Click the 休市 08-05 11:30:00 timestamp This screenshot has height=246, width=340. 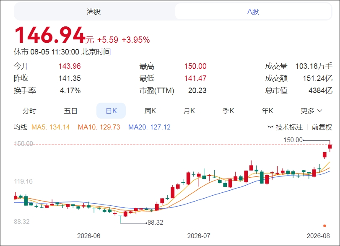pyautogui.click(x=62, y=52)
